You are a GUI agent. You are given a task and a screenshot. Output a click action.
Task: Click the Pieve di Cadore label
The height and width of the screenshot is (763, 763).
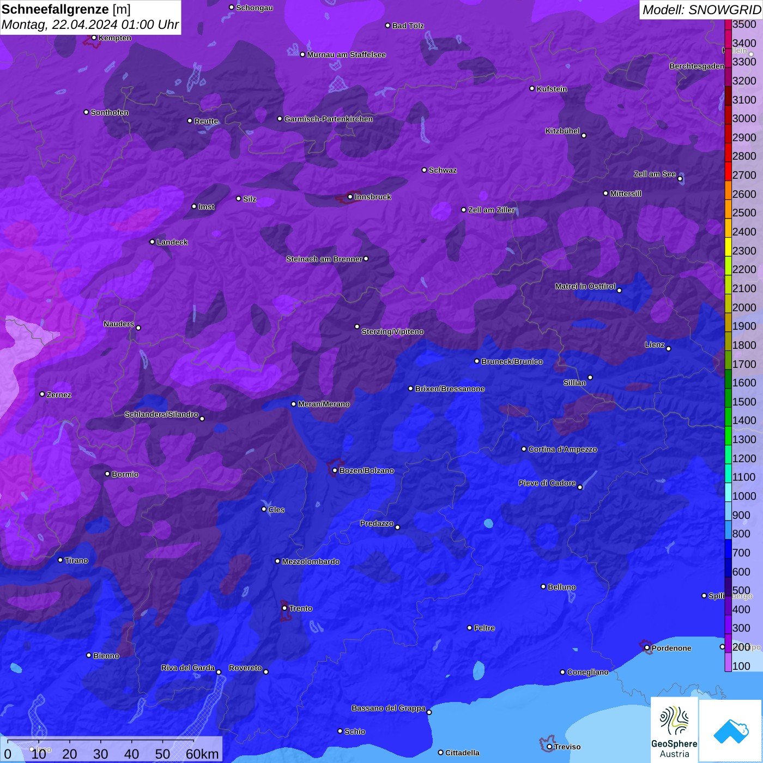547,483
